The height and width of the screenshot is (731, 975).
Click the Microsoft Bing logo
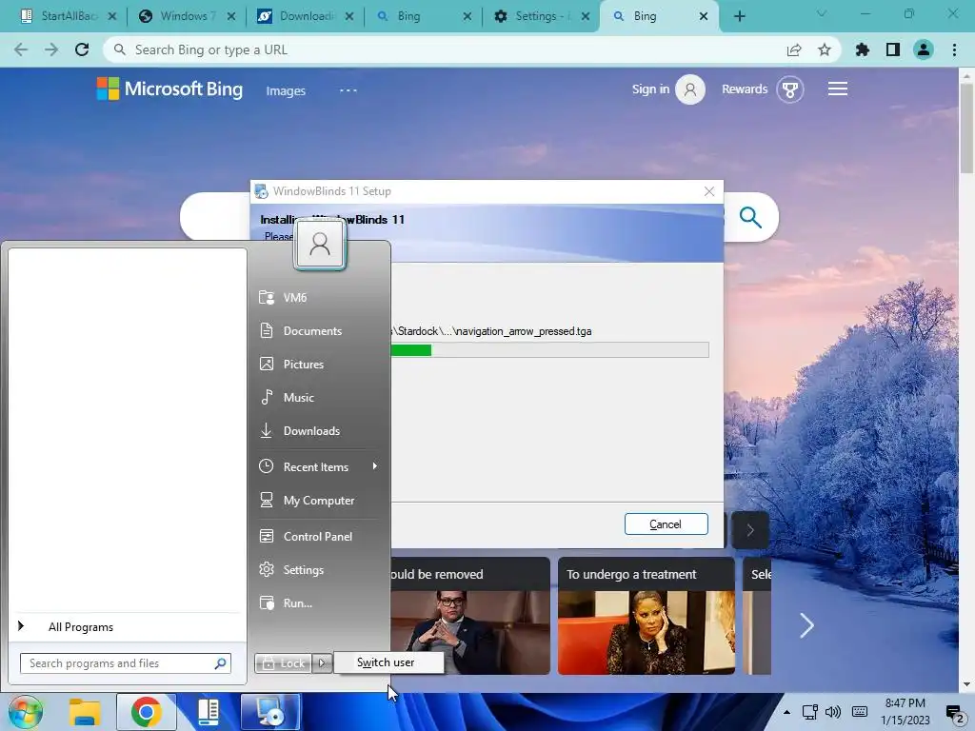point(169,89)
